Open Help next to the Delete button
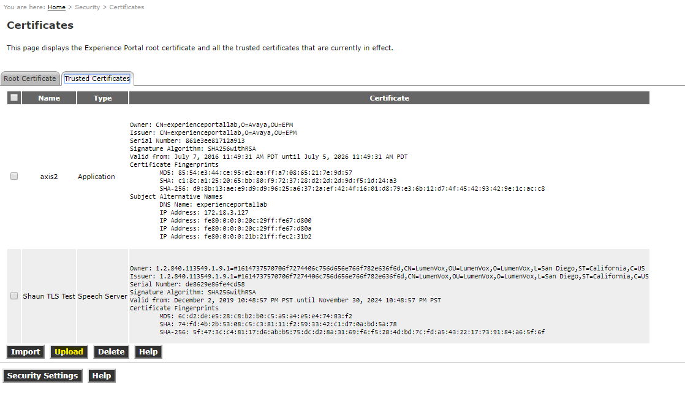The height and width of the screenshot is (398, 685). (148, 351)
